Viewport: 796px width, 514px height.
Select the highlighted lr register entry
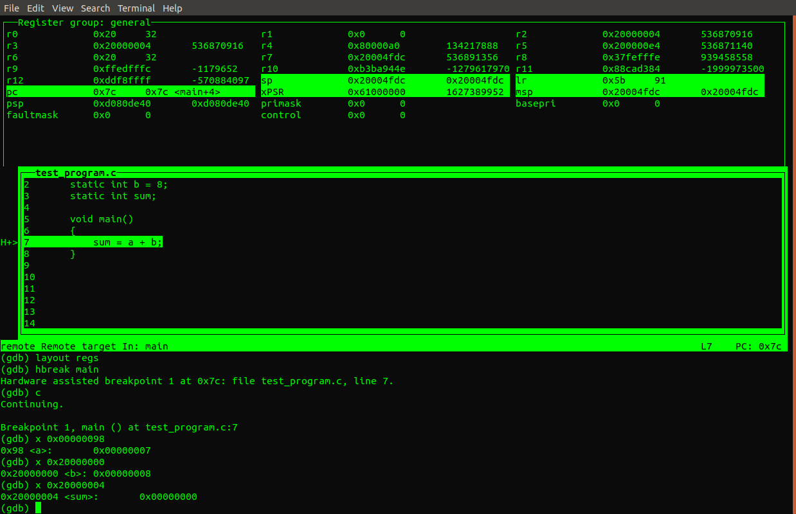[639, 80]
